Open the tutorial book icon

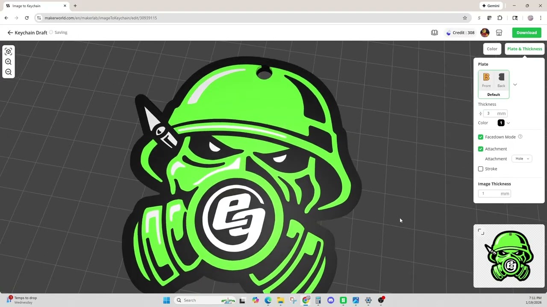pos(434,32)
